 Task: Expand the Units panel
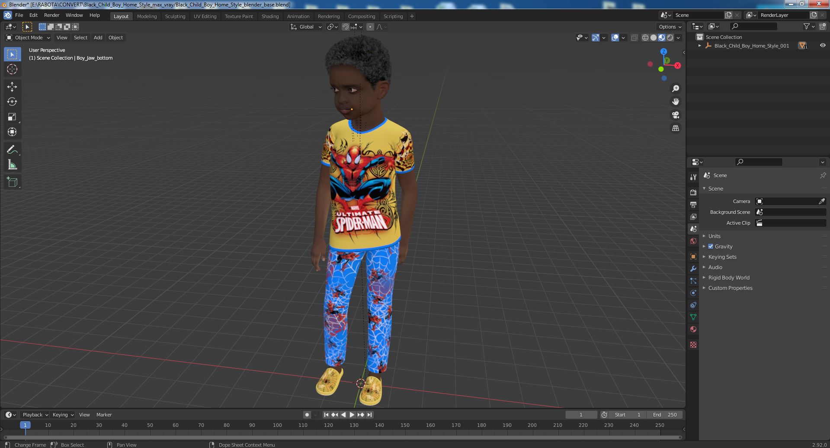click(x=714, y=236)
